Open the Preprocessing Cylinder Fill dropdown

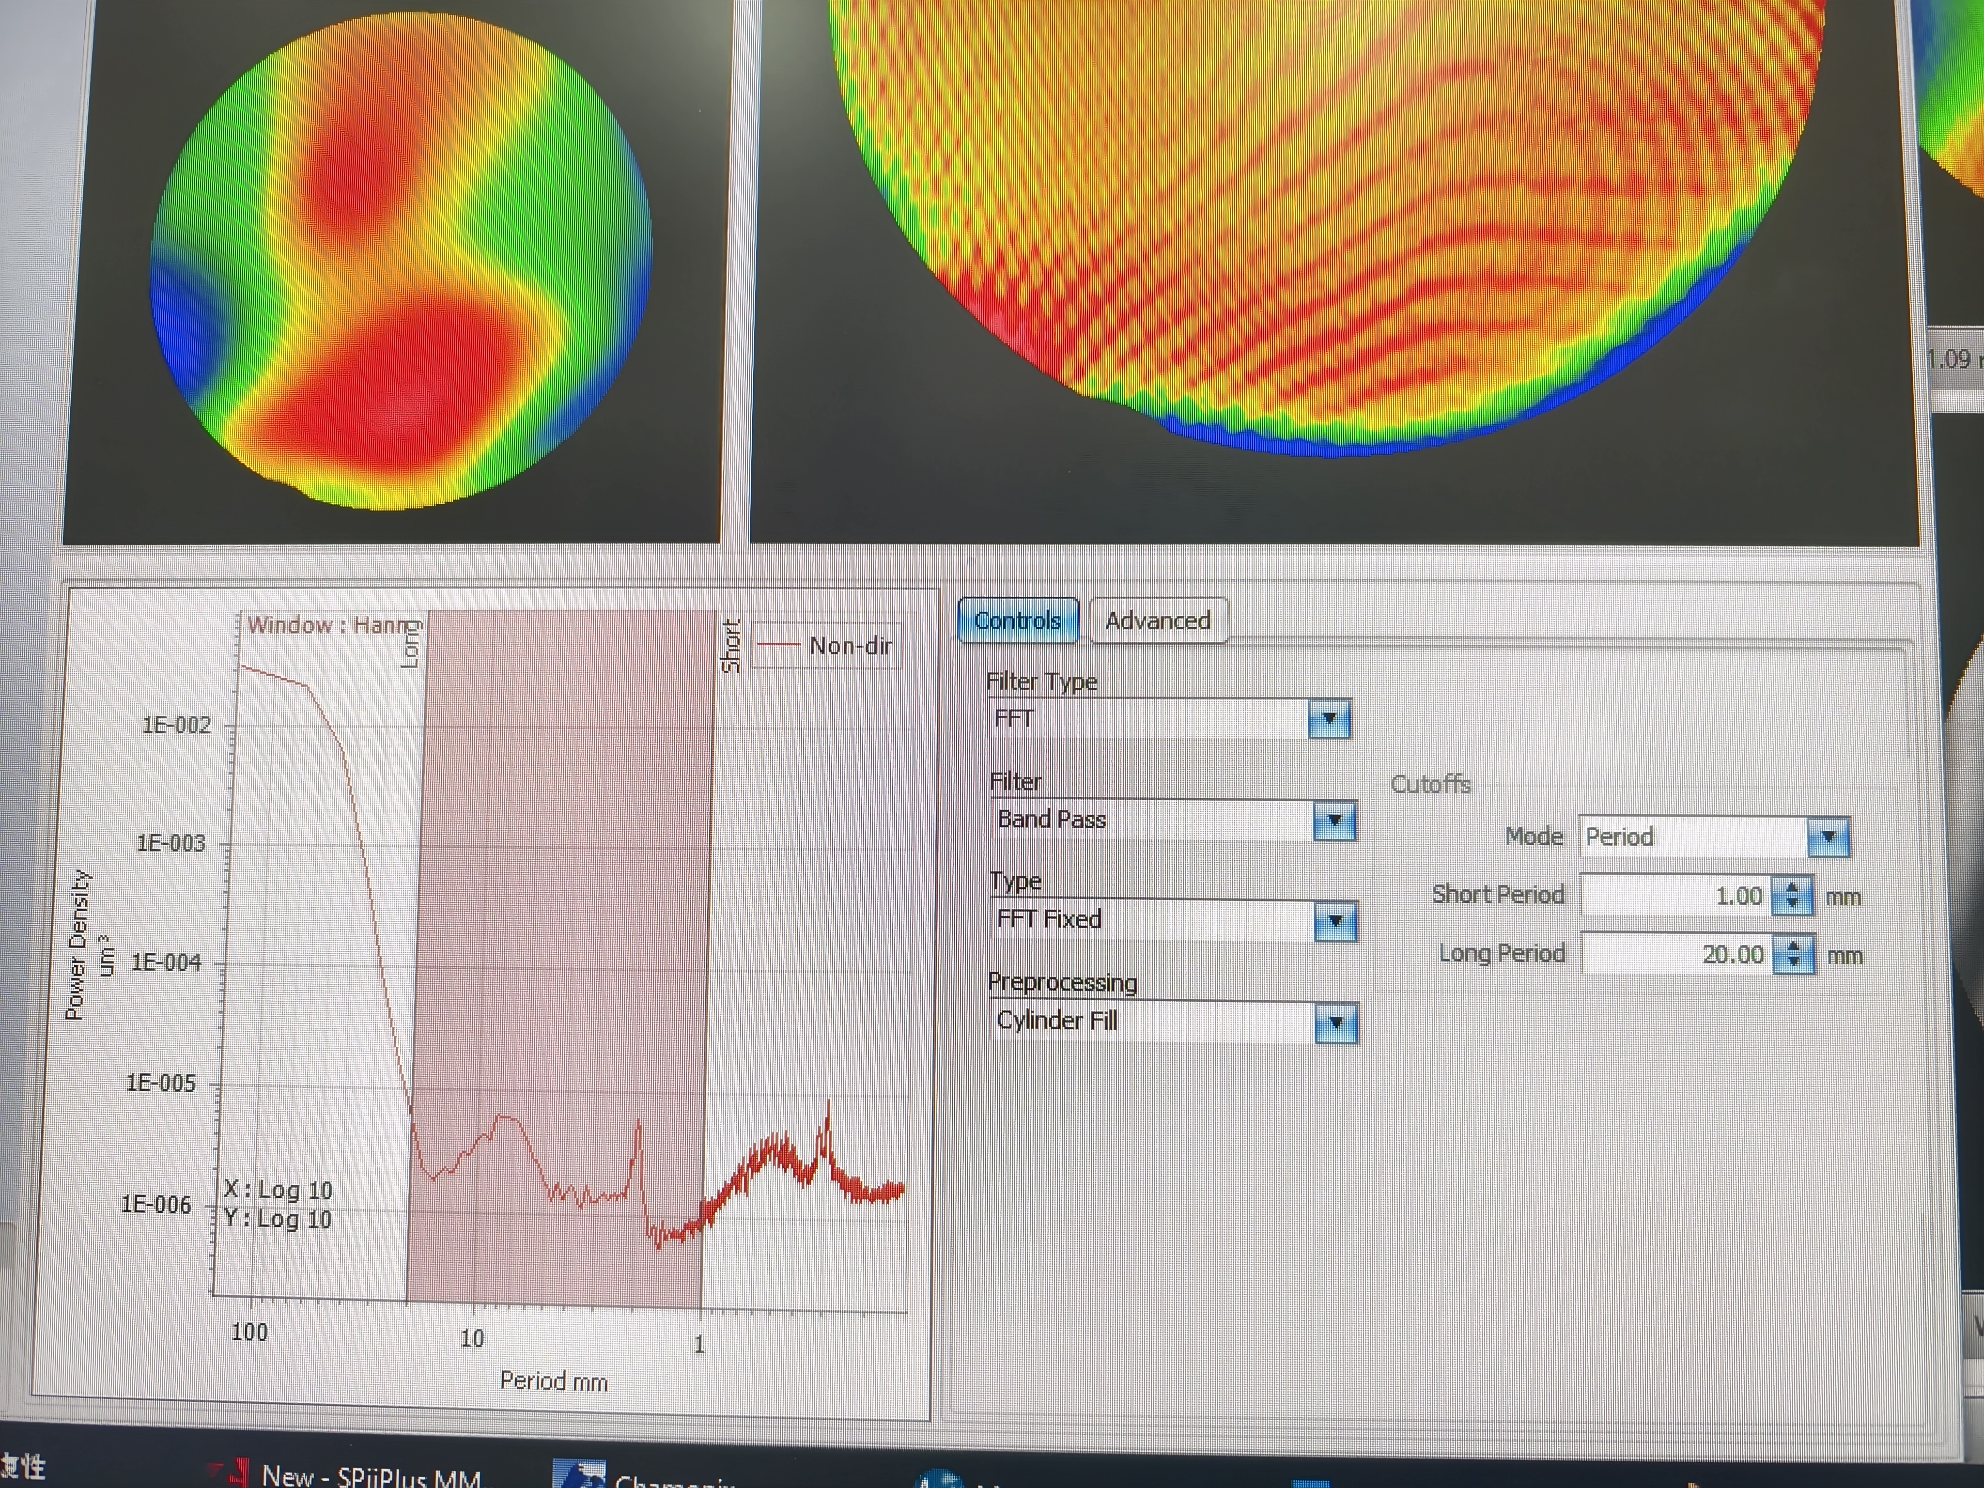coord(1336,1023)
